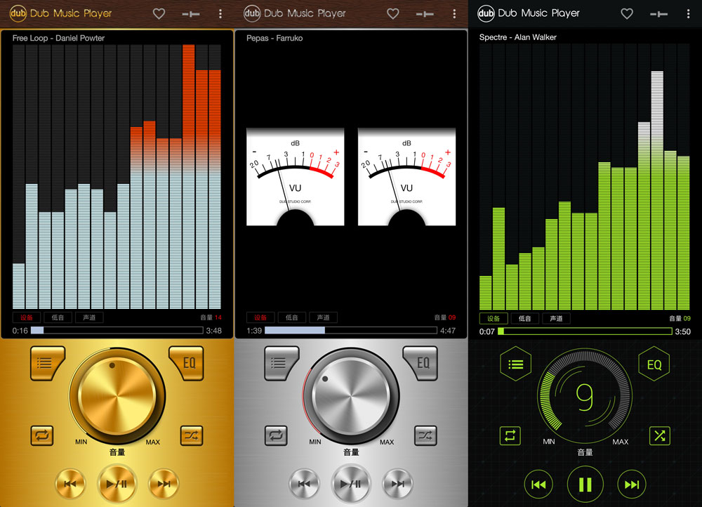This screenshot has width=702, height=507.
Task: Select the 设备 tab in silver player
Action: click(x=260, y=317)
